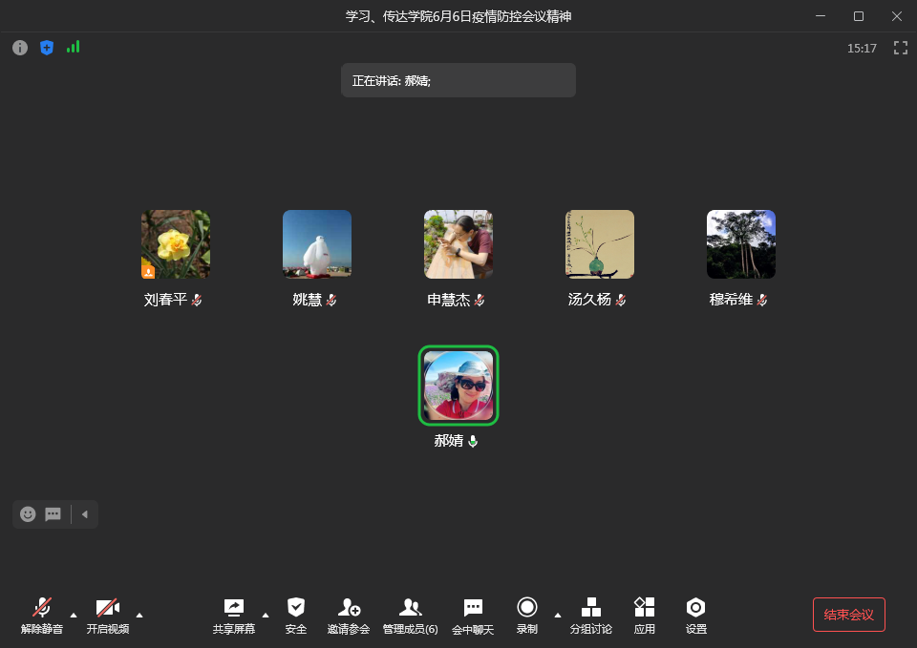This screenshot has height=648, width=917.
Task: Open the 会中聊天 chat panel
Action: pyautogui.click(x=473, y=615)
